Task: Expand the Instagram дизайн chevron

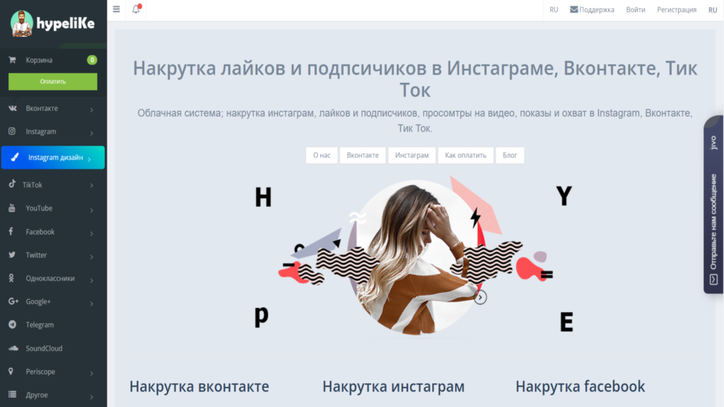Action: [x=90, y=159]
